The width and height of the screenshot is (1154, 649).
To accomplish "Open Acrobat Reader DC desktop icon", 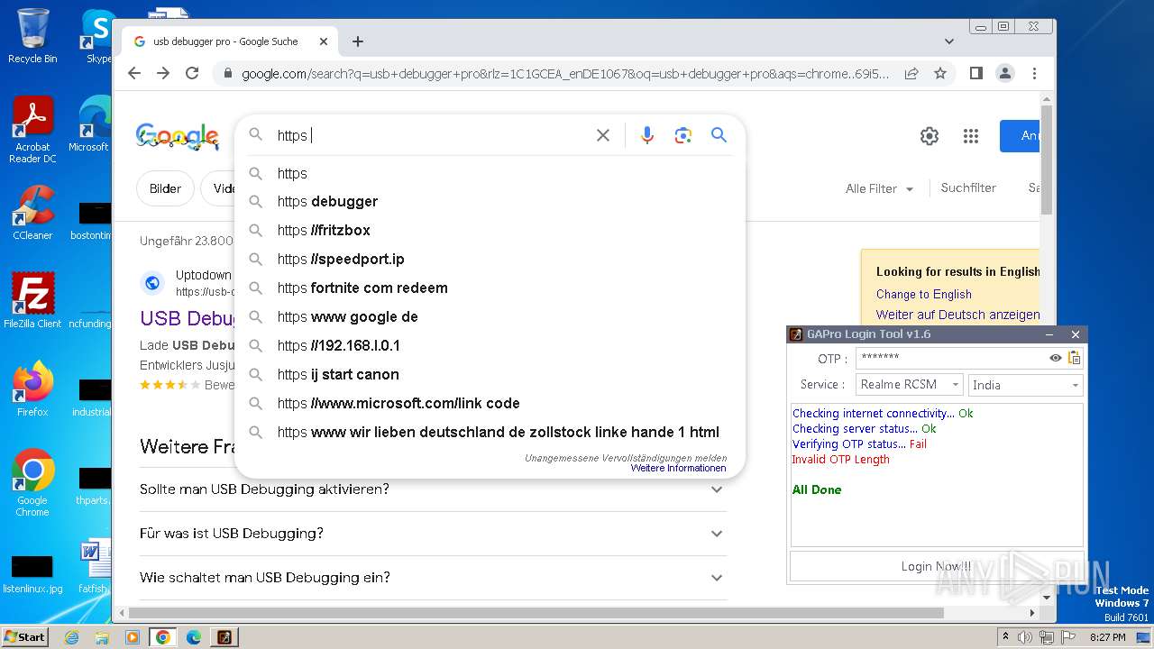I will point(32,130).
